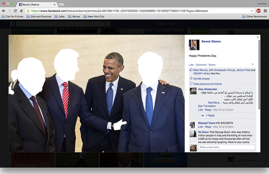Click Share under the photo caption

tap(212, 65)
